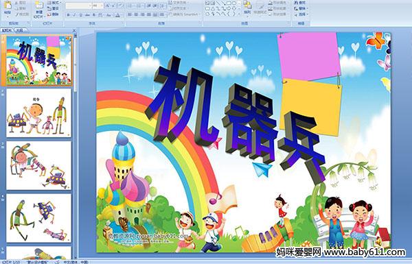
Task: Click the Convert to SmartArt button
Action: pos(184,14)
